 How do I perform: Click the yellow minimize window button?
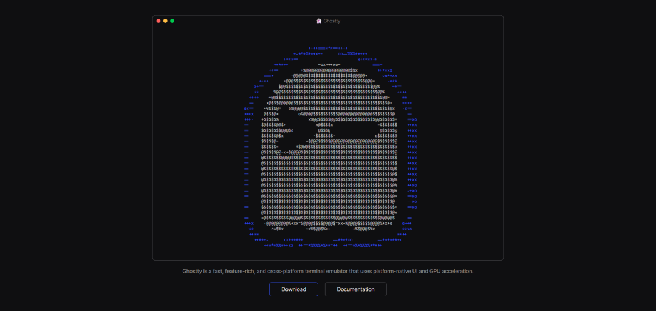[x=165, y=21]
